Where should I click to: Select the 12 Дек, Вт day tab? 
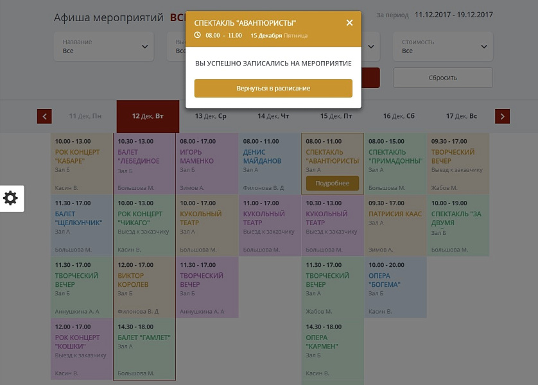(x=148, y=116)
